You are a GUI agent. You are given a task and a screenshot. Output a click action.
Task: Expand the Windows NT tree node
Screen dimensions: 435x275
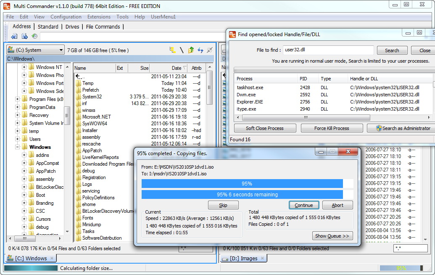click(24, 67)
